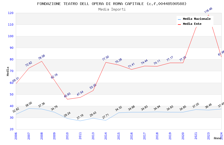Click the 62.19 data label
Screen dimensions: 224x145
click(54, 76)
